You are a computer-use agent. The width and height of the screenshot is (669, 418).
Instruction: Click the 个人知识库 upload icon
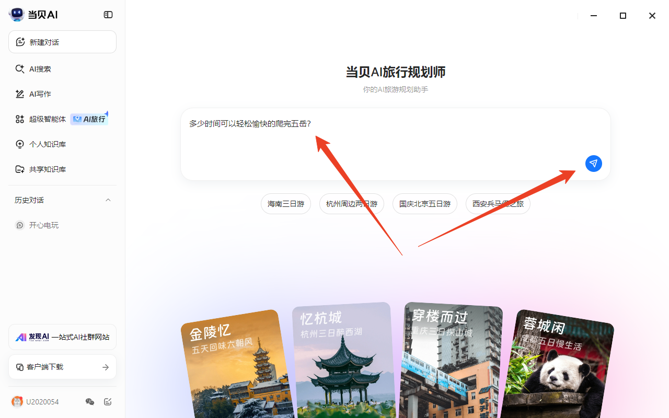click(20, 144)
